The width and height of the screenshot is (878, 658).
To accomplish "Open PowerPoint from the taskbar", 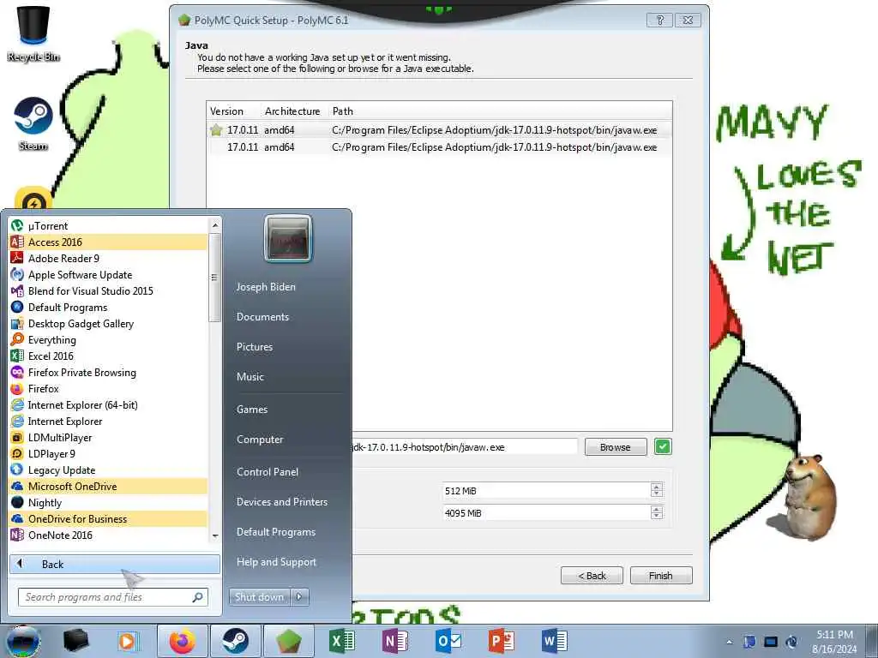I will click(501, 641).
